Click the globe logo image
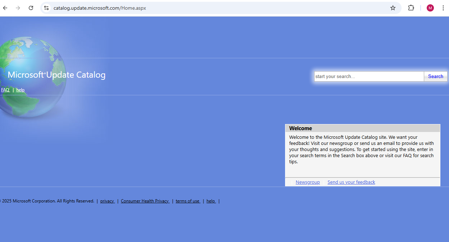Screen dimensions: 449x242 tap(32, 77)
